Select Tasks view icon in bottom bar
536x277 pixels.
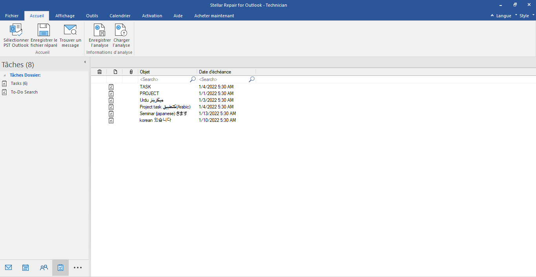60,268
